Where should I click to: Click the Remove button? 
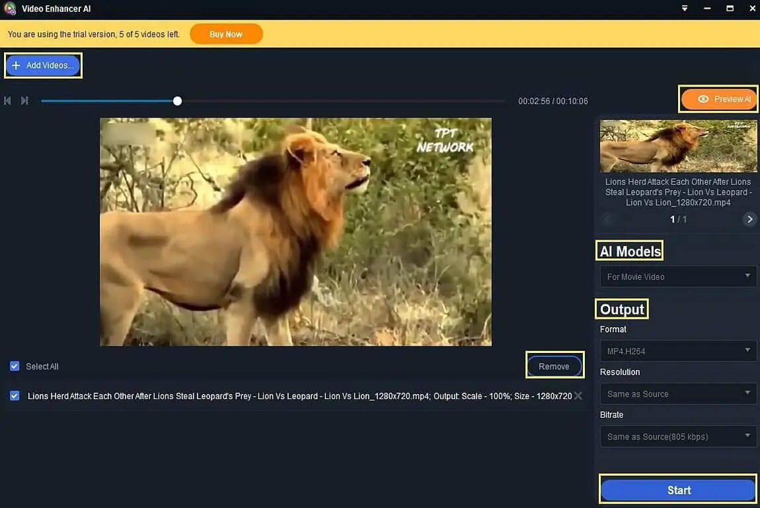(554, 365)
